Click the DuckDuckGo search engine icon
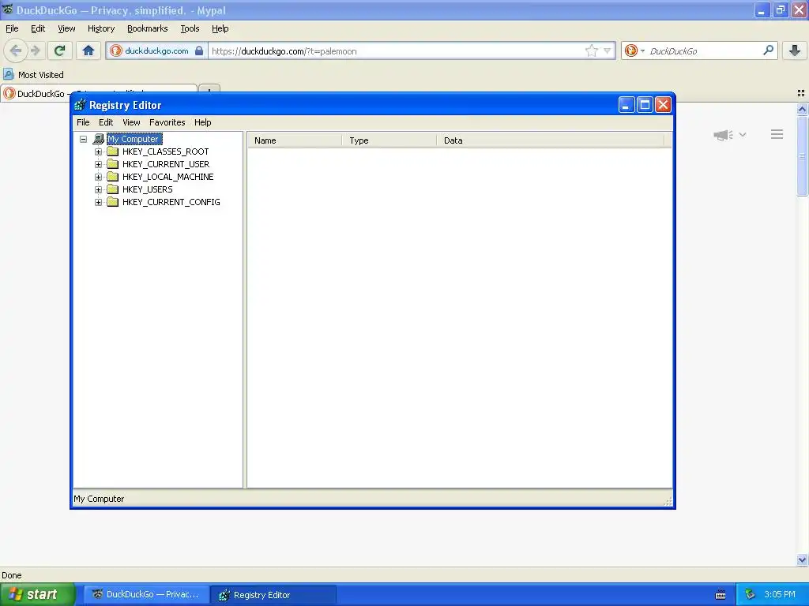 click(630, 50)
